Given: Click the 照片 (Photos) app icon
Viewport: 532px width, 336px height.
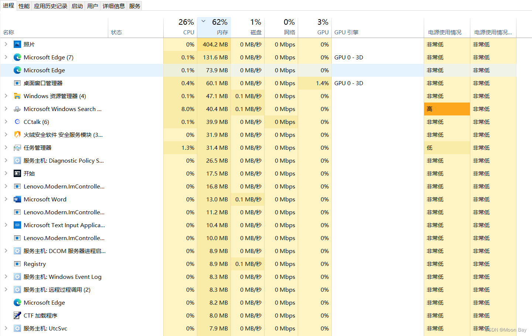Looking at the screenshot, I should click(17, 44).
